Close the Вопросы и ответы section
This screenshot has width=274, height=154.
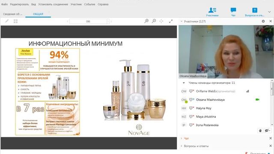pos(271,146)
